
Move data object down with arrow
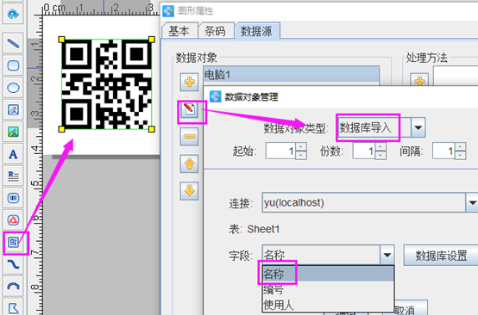pyautogui.click(x=189, y=191)
